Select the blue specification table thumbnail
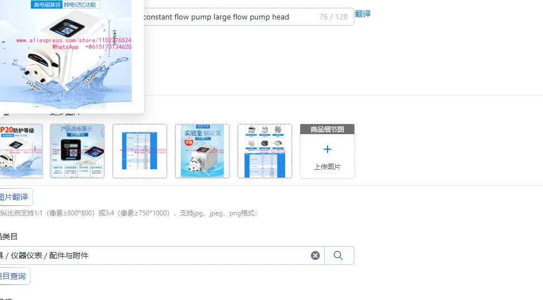This screenshot has height=300, width=543. pyautogui.click(x=140, y=151)
